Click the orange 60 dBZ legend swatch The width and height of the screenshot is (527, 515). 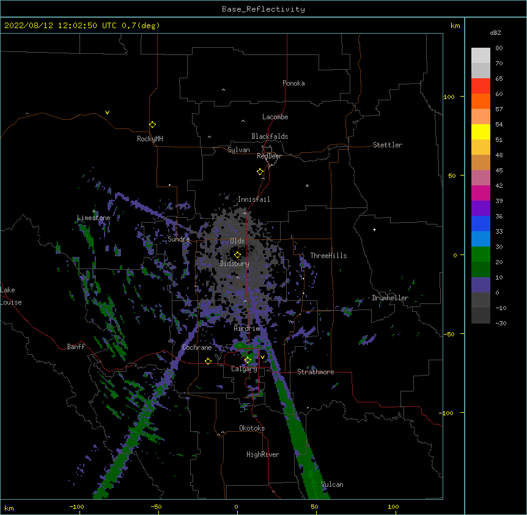click(481, 101)
